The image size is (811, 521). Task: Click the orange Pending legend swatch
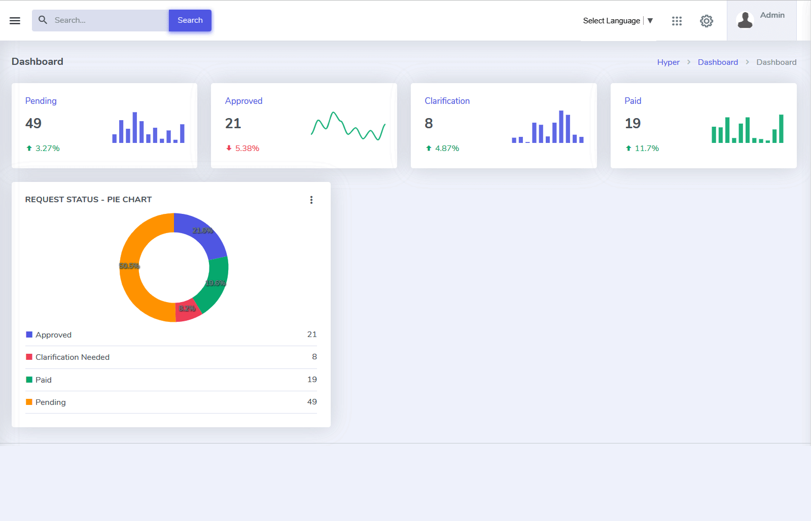(29, 402)
